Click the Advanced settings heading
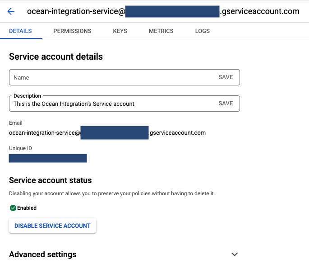 tap(43, 254)
